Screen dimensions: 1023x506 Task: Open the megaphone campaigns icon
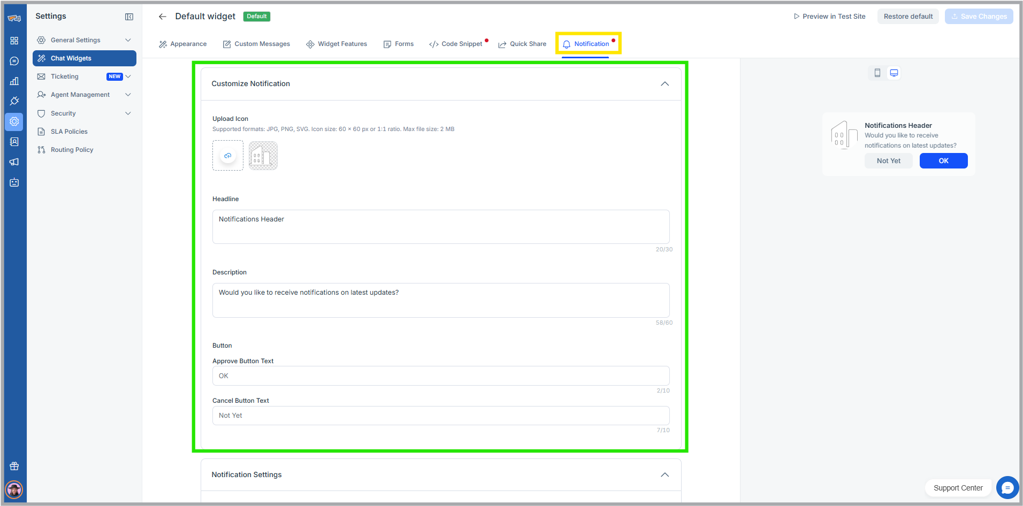tap(14, 162)
